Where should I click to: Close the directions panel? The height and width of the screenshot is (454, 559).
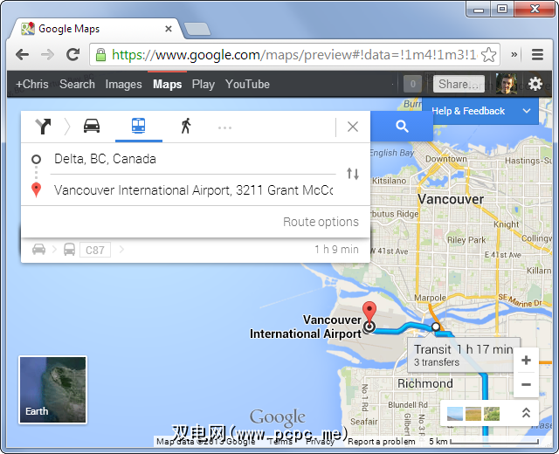[x=353, y=127]
